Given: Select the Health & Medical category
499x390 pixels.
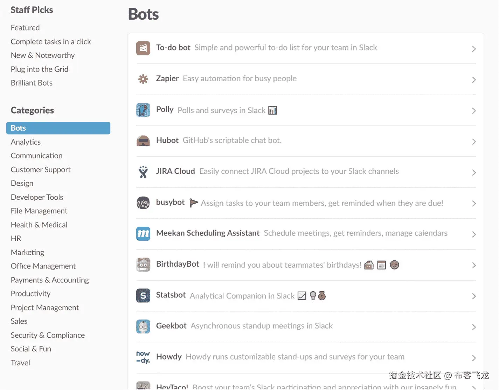Looking at the screenshot, I should point(39,225).
